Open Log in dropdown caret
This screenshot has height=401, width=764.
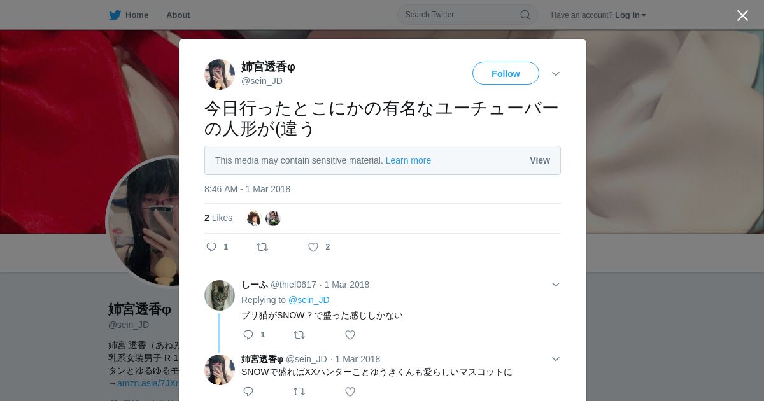tap(644, 15)
